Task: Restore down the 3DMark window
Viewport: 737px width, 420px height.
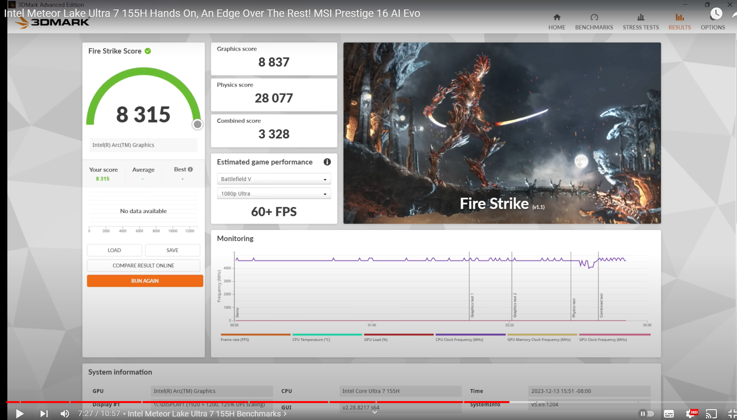Action: point(707,5)
